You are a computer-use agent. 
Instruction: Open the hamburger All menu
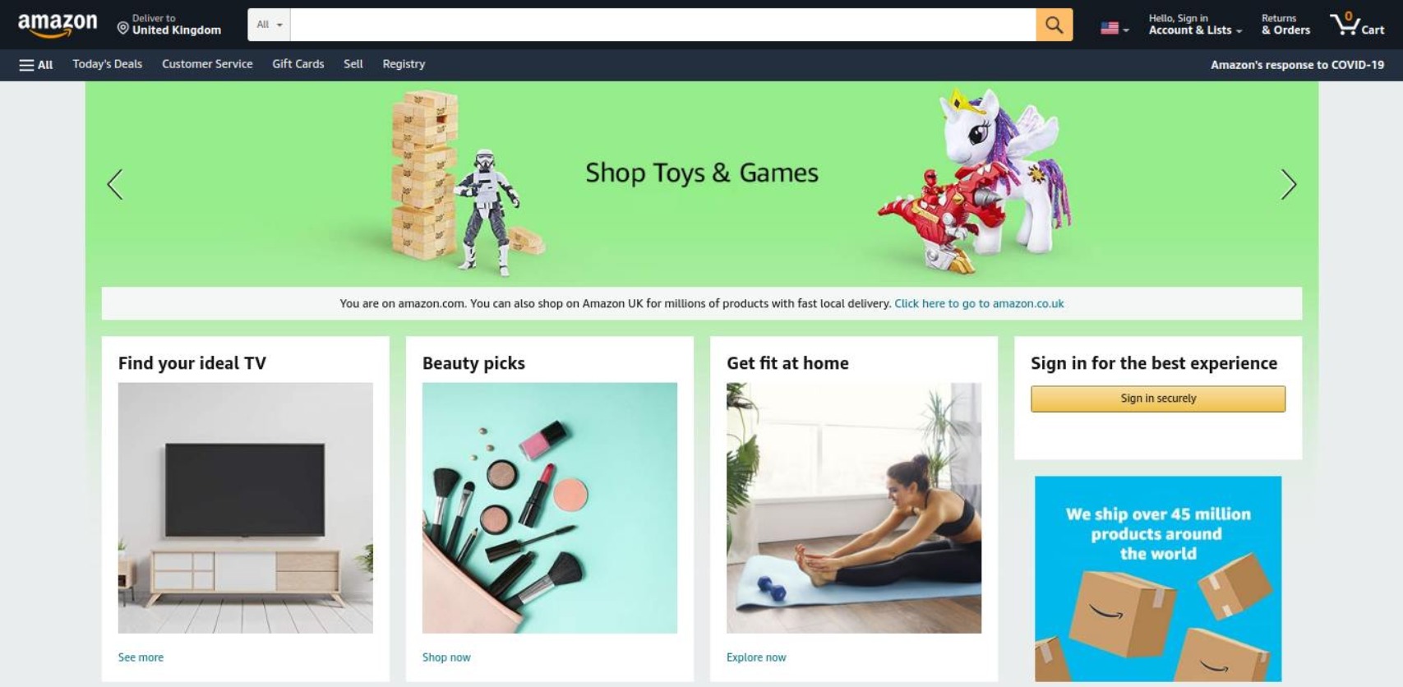tap(36, 65)
